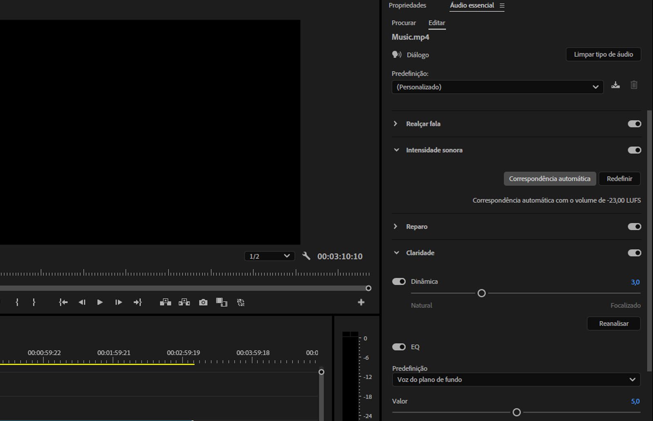The width and height of the screenshot is (653, 421).
Task: Disable the Dinâmica toggle
Action: (399, 282)
